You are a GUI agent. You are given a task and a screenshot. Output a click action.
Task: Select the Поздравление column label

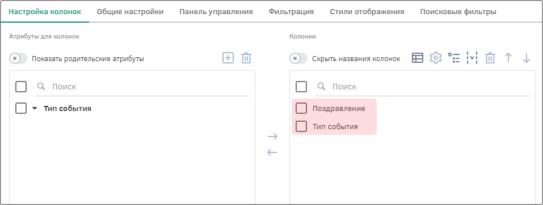(x=339, y=109)
